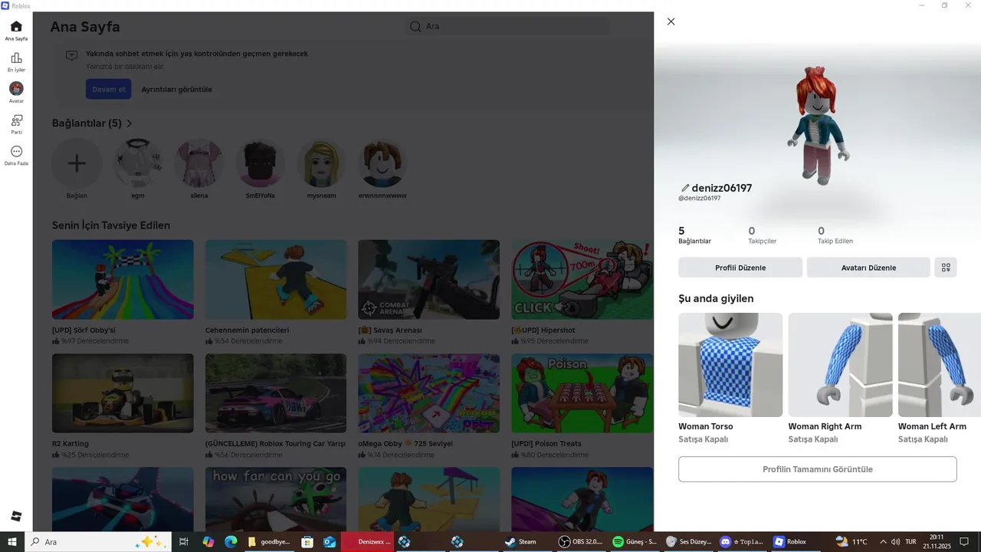Click the Profili Düzenle button
The image size is (981, 552).
tap(740, 268)
